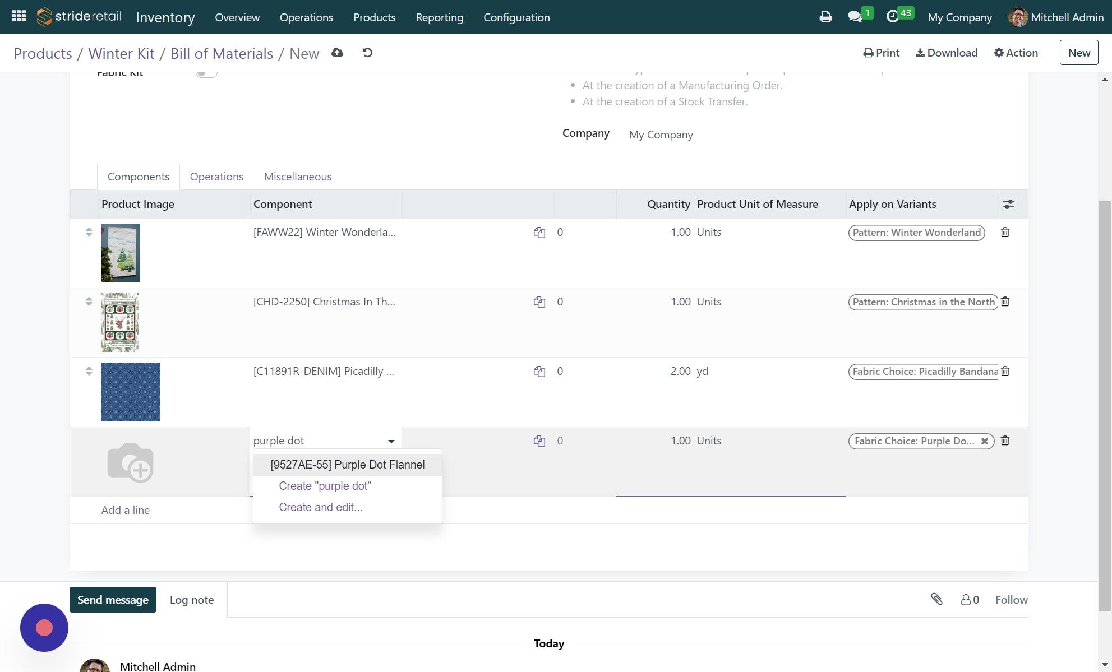This screenshot has height=672, width=1112.
Task: Click Send message button
Action: 113,600
